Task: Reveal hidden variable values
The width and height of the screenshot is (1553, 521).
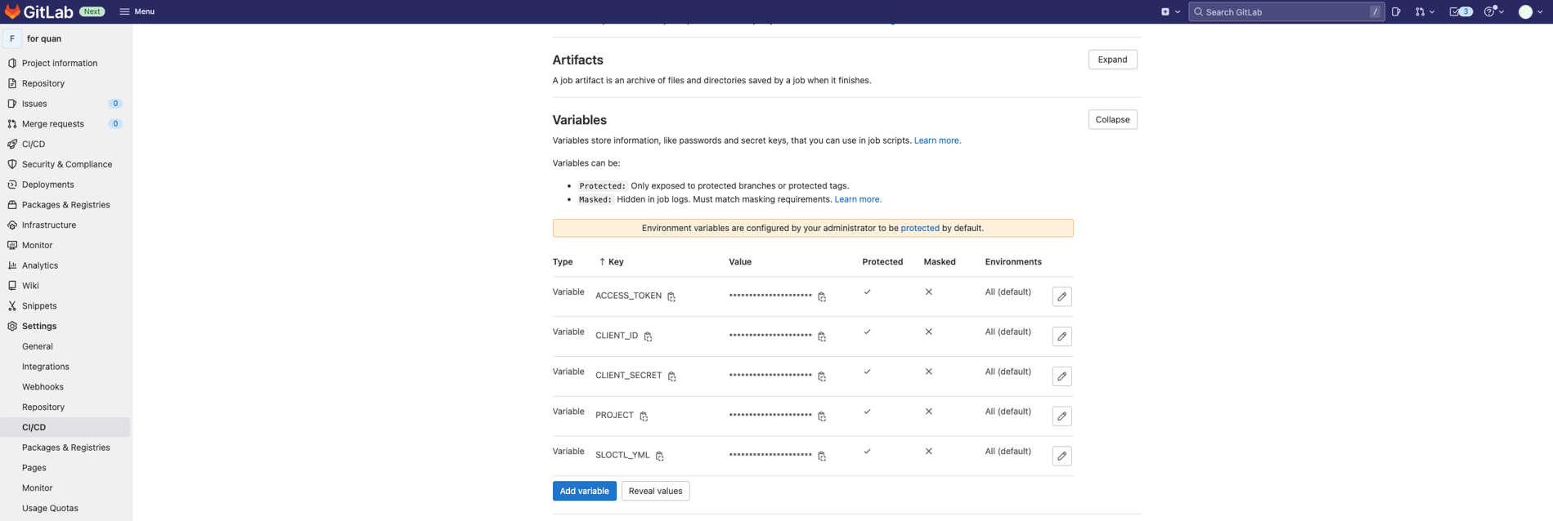Action: (x=655, y=491)
